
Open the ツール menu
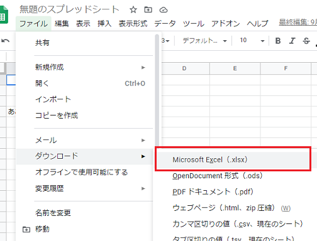(194, 24)
